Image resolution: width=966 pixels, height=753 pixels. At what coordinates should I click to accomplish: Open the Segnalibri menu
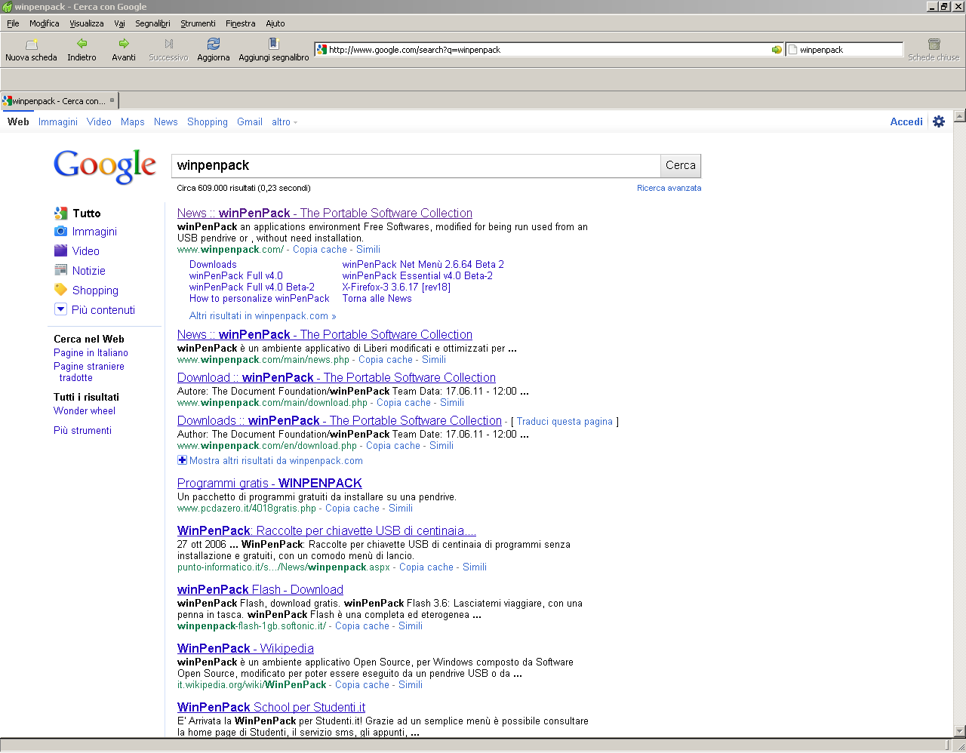point(152,23)
